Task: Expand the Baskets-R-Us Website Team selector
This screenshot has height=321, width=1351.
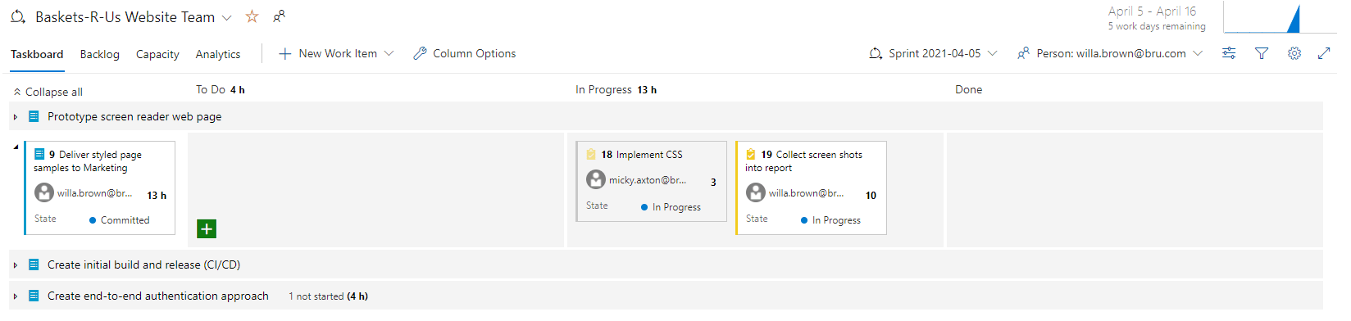Action: point(227,17)
